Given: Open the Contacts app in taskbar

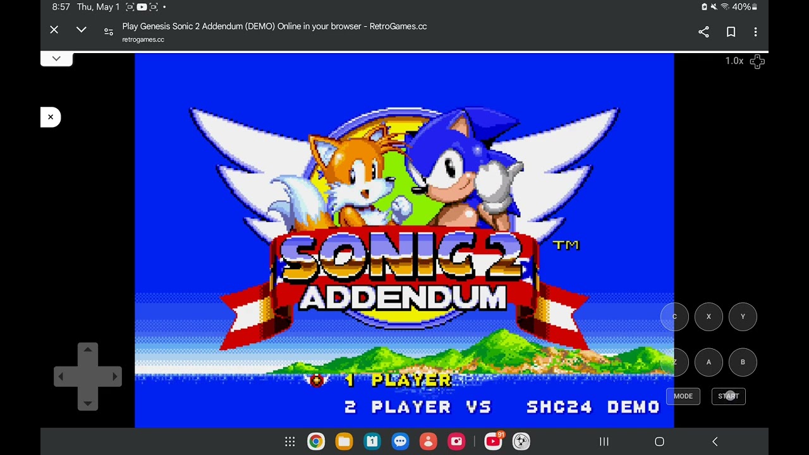Looking at the screenshot, I should pyautogui.click(x=428, y=442).
